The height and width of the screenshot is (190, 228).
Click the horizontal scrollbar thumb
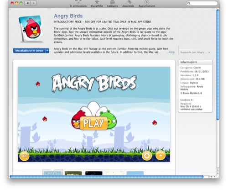tap(107, 177)
